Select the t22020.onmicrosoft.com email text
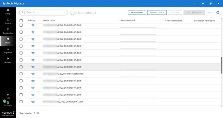 (x=70, y=74)
